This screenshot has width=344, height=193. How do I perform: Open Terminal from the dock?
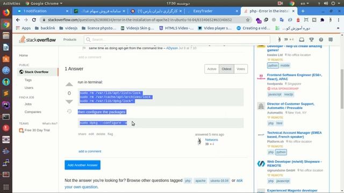(x=6, y=117)
